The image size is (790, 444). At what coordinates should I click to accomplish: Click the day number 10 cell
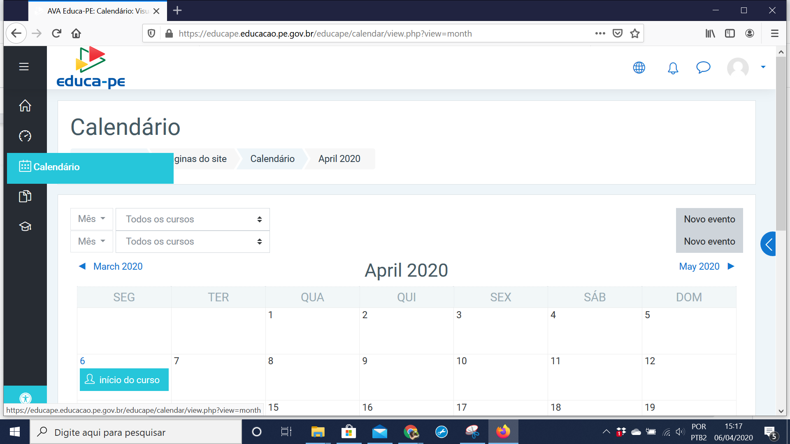(x=501, y=377)
